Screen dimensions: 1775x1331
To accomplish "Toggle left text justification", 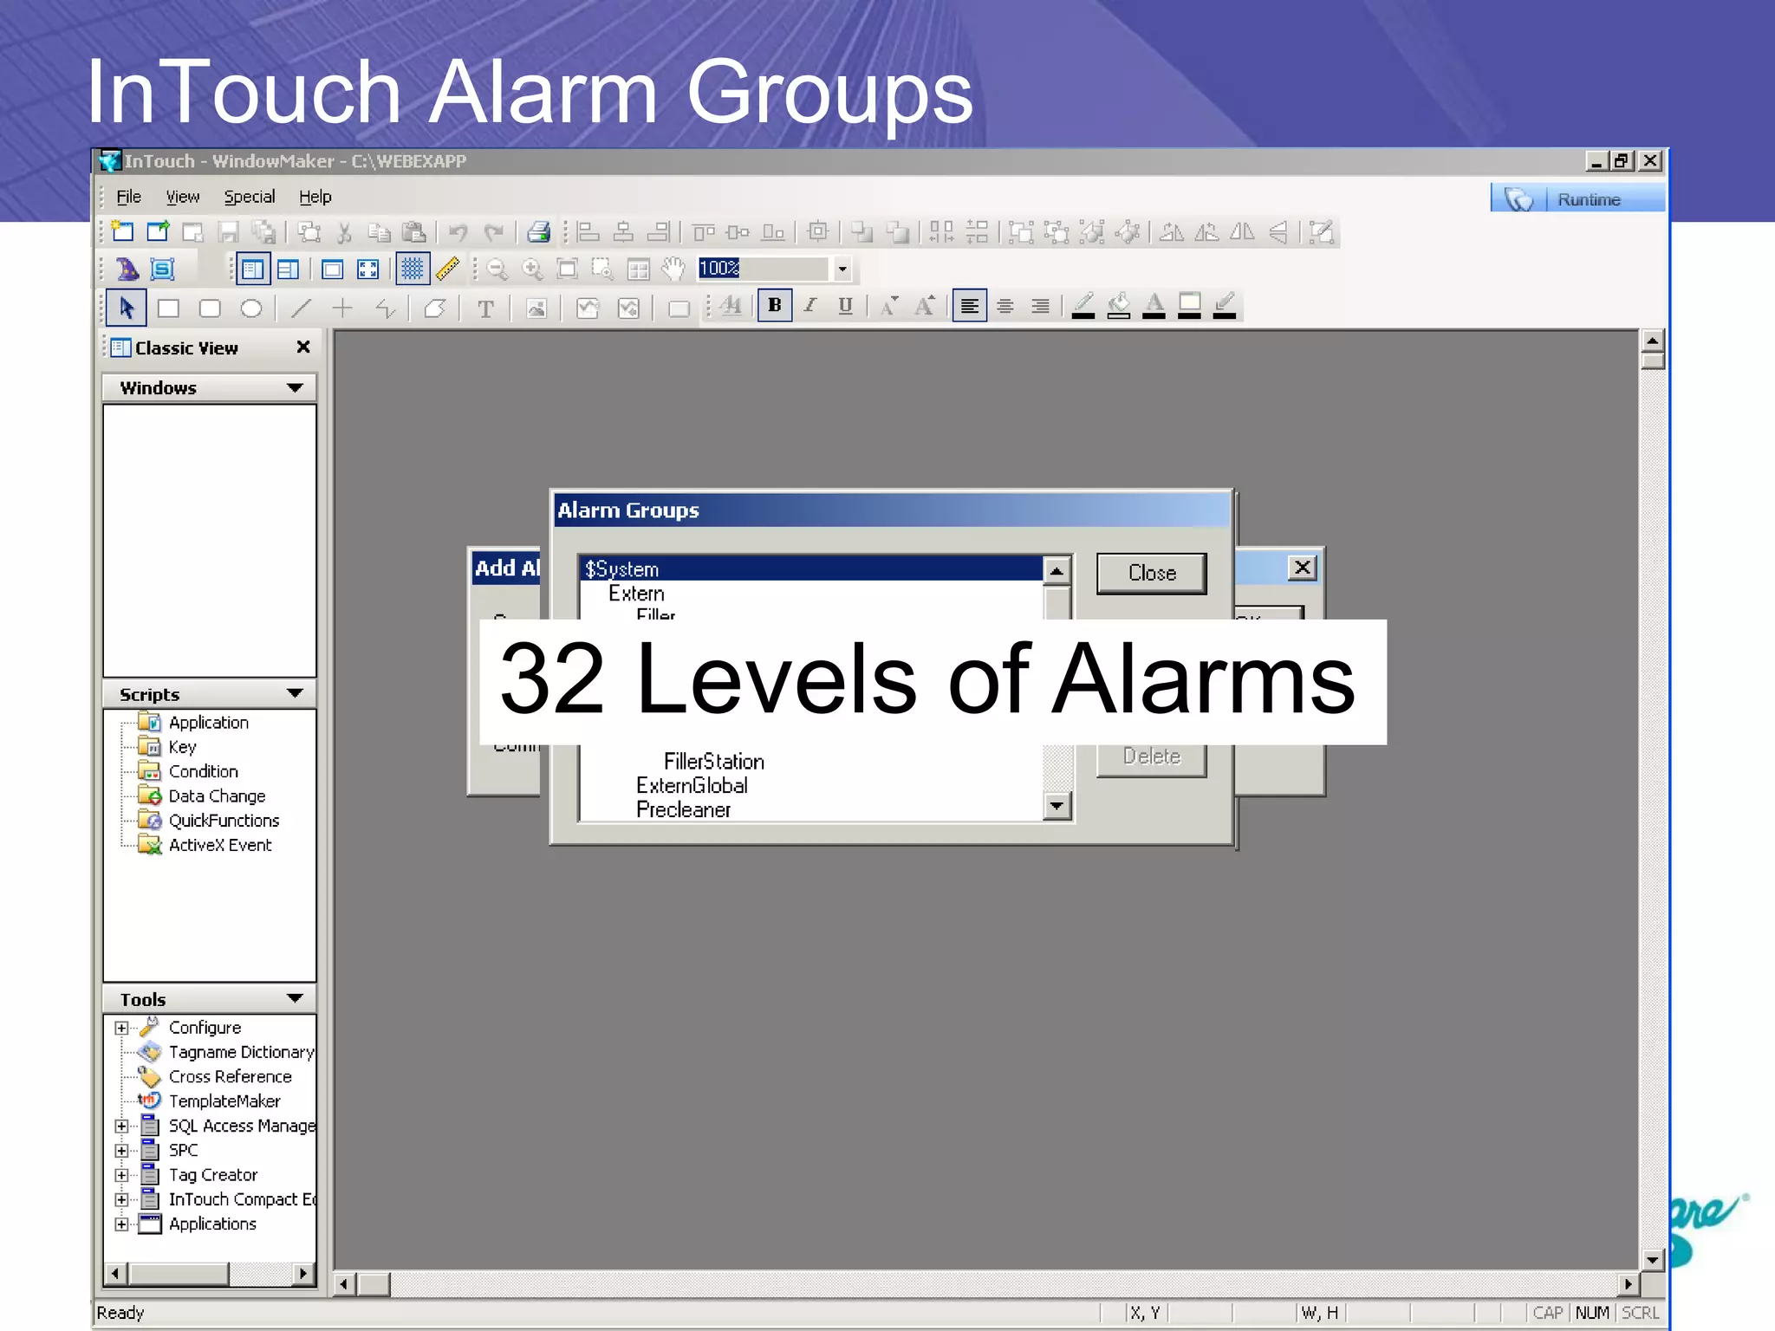I will [969, 306].
